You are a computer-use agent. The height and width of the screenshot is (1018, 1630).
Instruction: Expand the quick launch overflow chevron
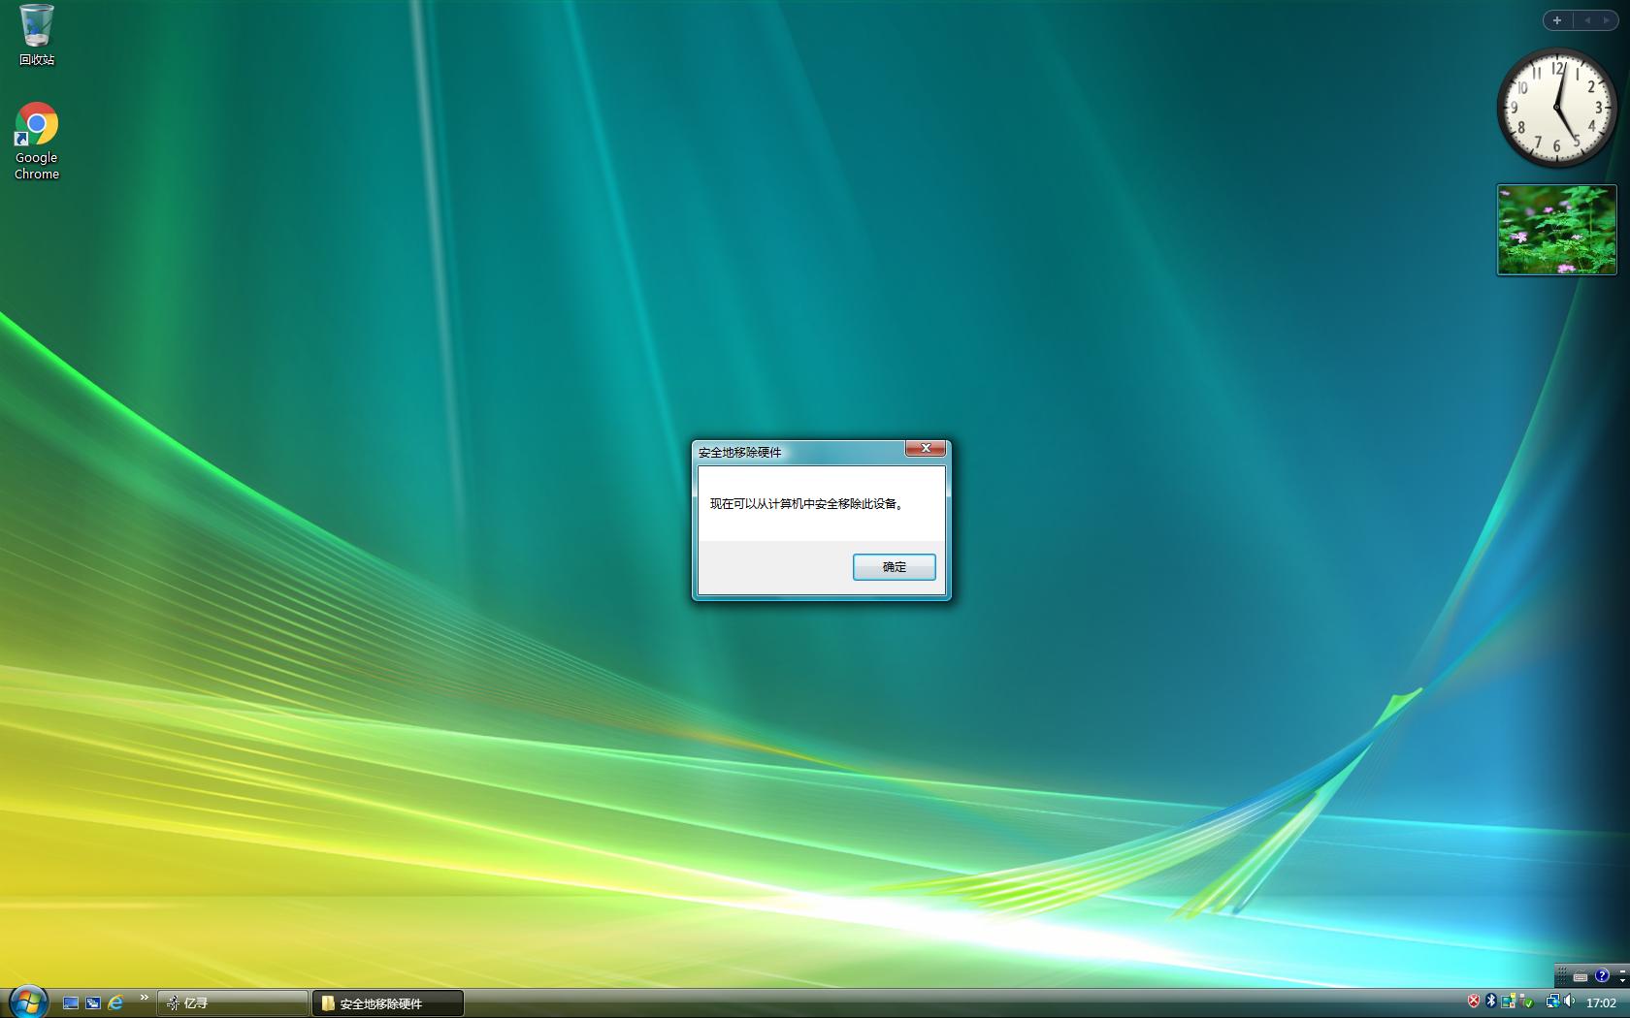point(145,998)
